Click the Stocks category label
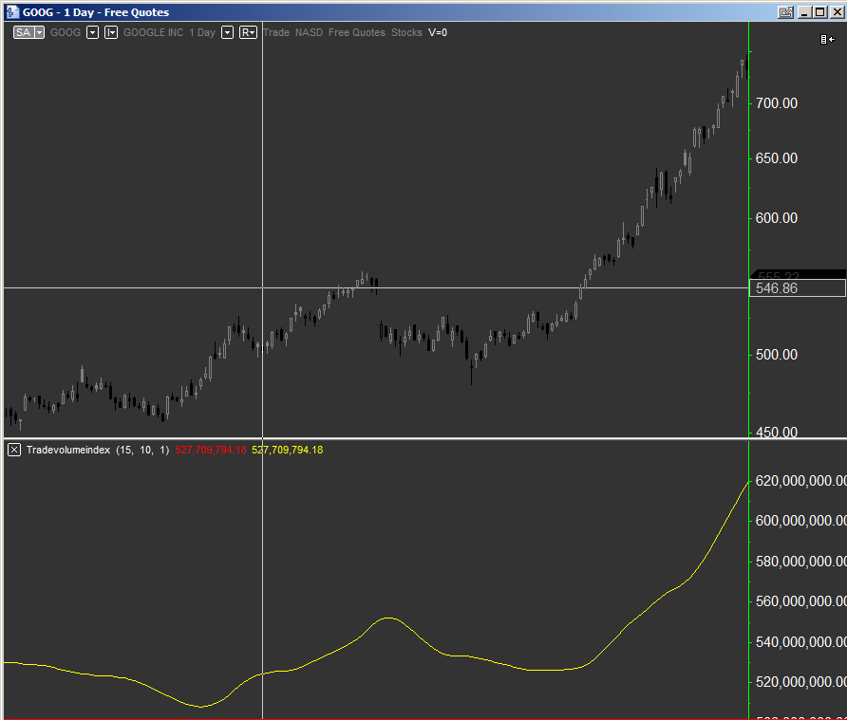847x720 pixels. pos(406,31)
